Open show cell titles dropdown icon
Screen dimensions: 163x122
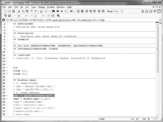click(53, 16)
